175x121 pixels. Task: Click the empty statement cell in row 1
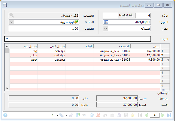(80, 51)
